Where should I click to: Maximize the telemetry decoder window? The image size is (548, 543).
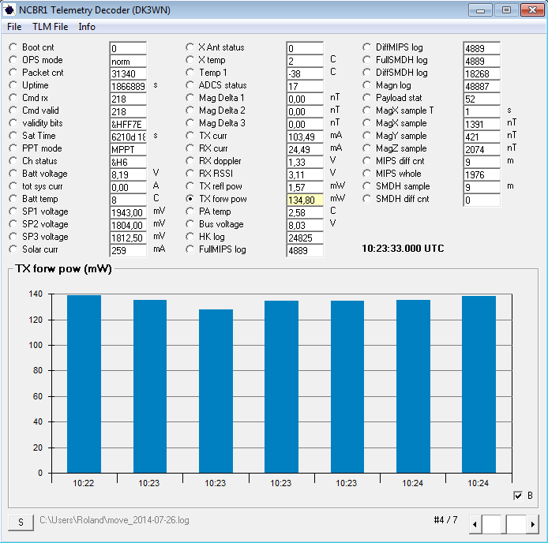point(505,9)
